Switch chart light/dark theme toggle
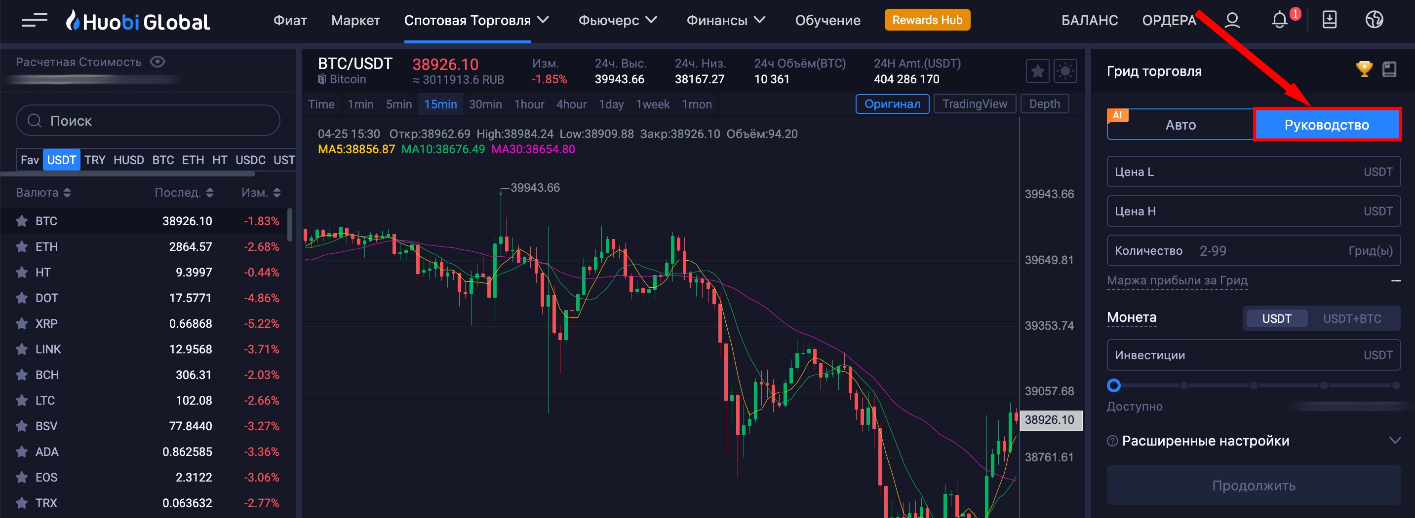Image resolution: width=1415 pixels, height=518 pixels. pos(1064,71)
